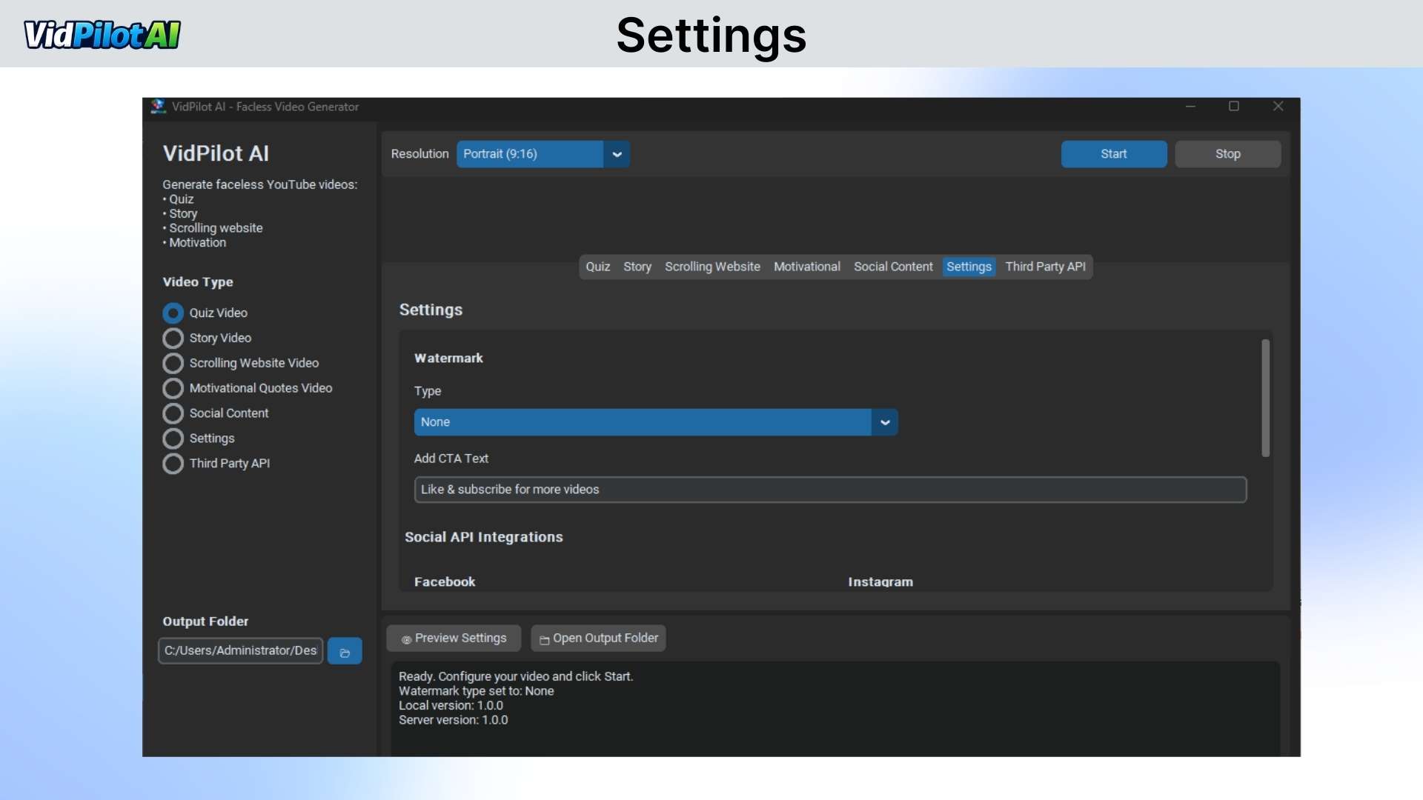
Task: Click Portrait (9:16) resolution combo box
Action: point(530,155)
